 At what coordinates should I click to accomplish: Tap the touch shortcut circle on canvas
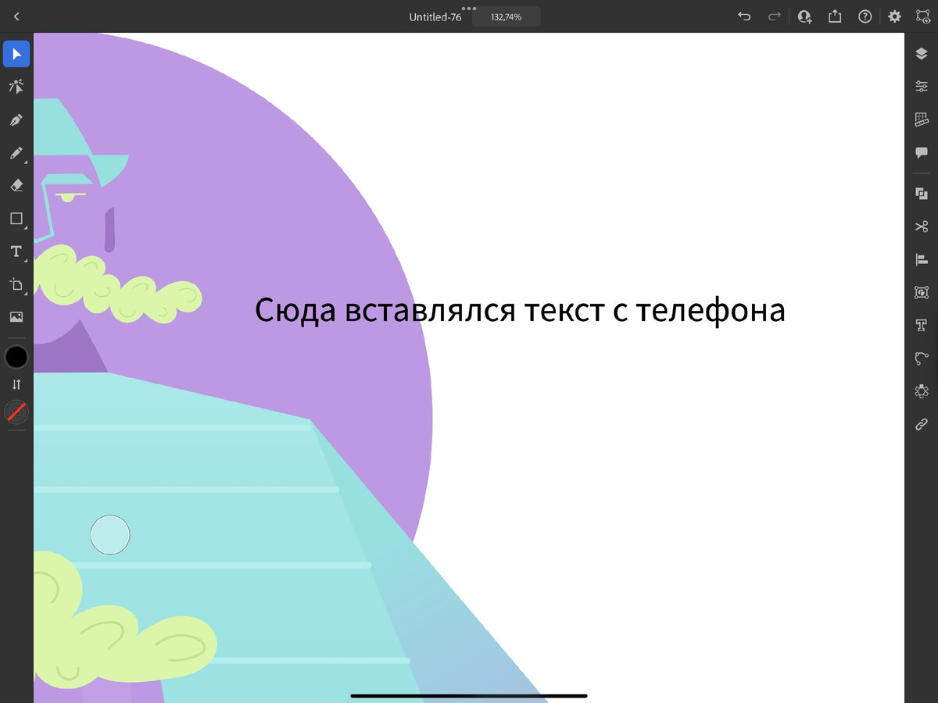pos(110,535)
